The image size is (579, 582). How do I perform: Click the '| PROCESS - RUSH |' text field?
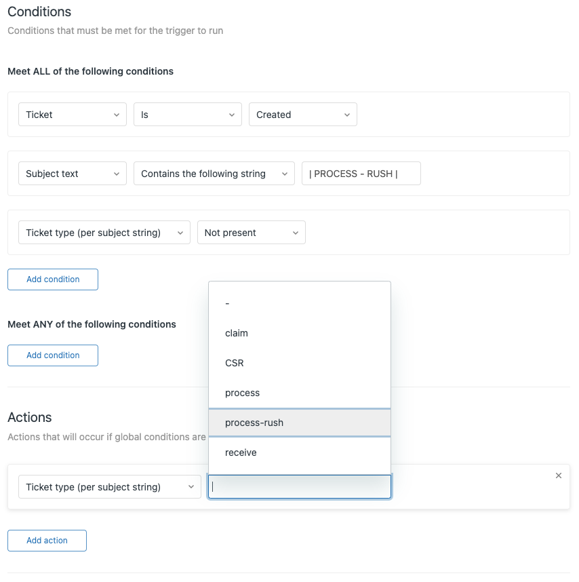click(361, 174)
